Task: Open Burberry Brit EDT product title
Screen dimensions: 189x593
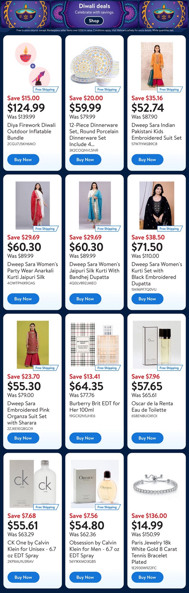Action: click(95, 407)
